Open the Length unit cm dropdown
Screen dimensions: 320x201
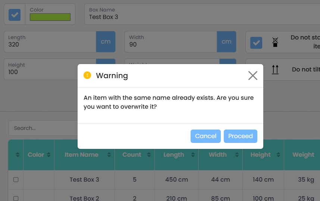pos(106,42)
